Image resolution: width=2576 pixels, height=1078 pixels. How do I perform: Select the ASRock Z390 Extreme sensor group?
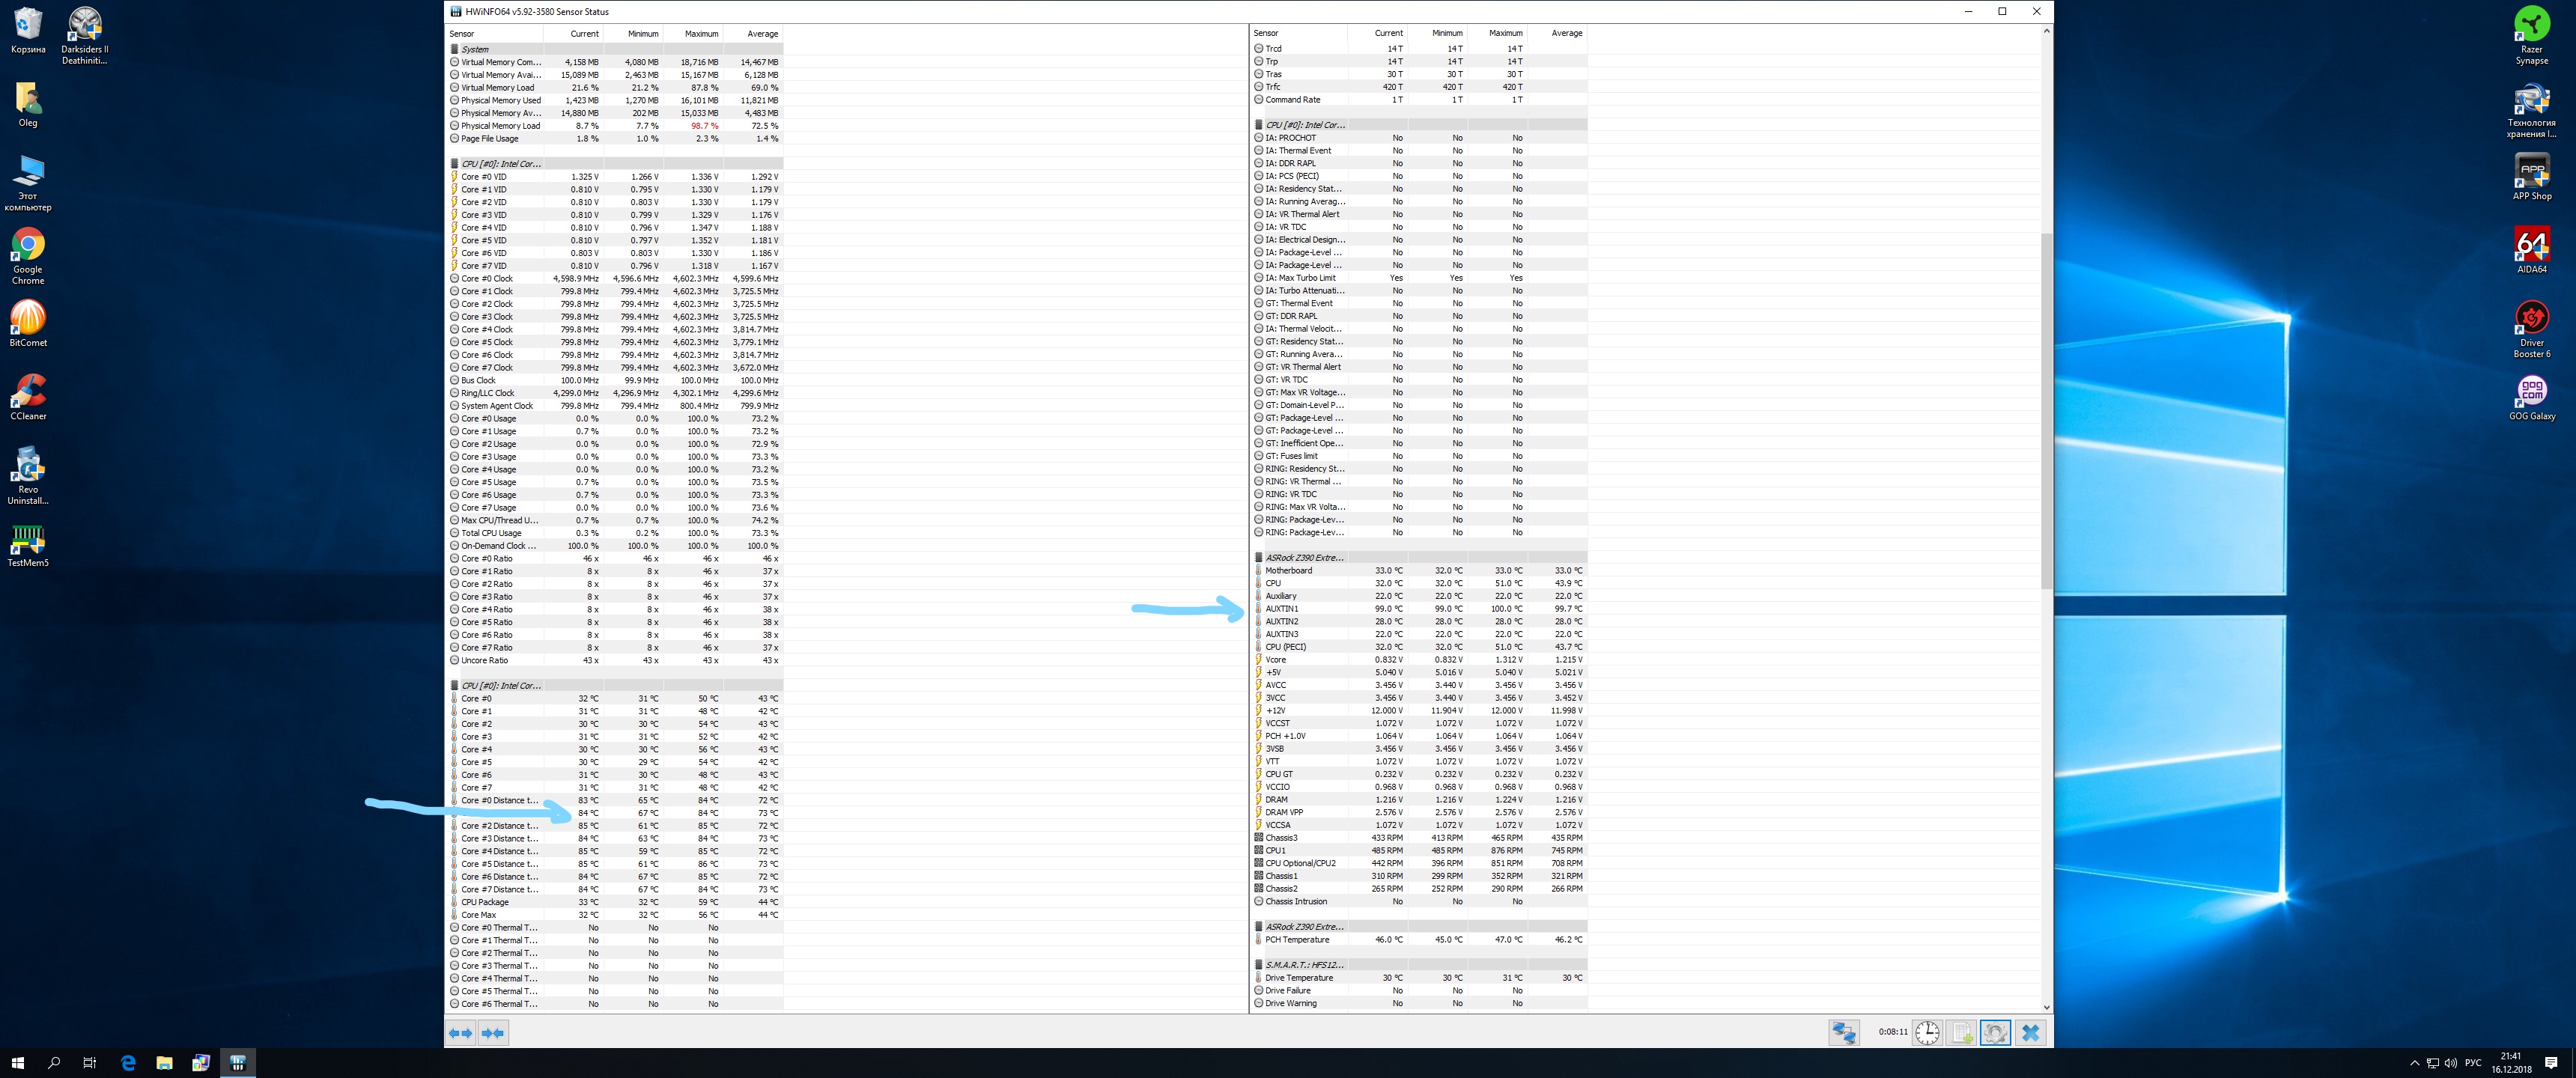point(1304,558)
